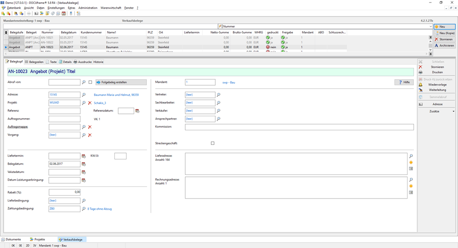458x248 pixels.
Task: Click the document with green plus toolbar icon
Action: tap(3, 14)
